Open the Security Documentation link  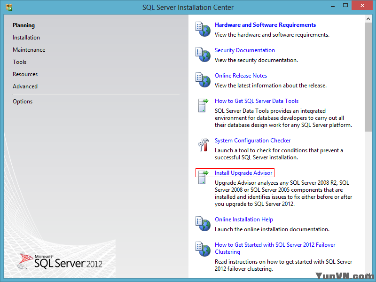coord(245,50)
